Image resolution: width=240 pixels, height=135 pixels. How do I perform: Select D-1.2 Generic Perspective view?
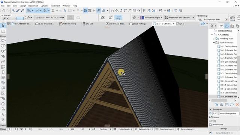click(227, 89)
